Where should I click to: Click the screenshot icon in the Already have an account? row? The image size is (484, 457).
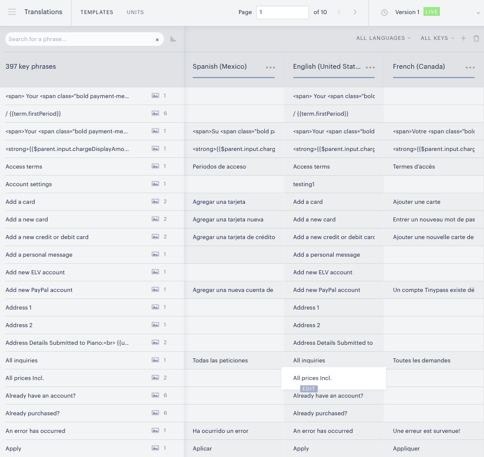click(155, 395)
